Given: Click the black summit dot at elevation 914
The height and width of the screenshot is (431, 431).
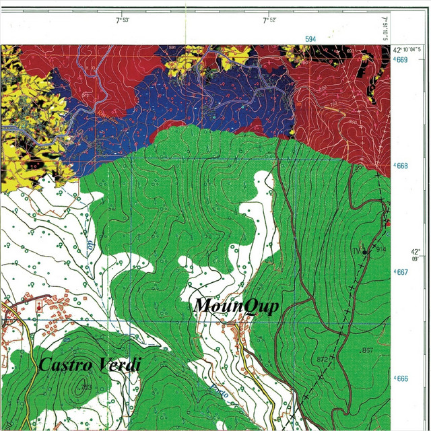Looking at the screenshot, I should coord(366,253).
